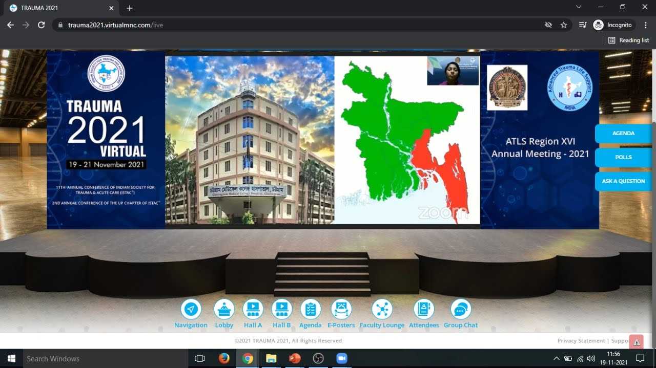
Task: Open the Windows Start menu
Action: (x=11, y=359)
